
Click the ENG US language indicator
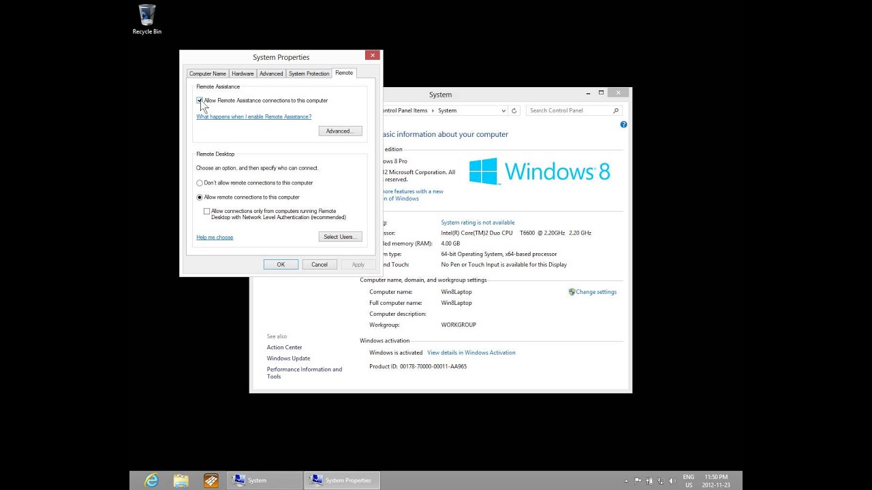(689, 480)
